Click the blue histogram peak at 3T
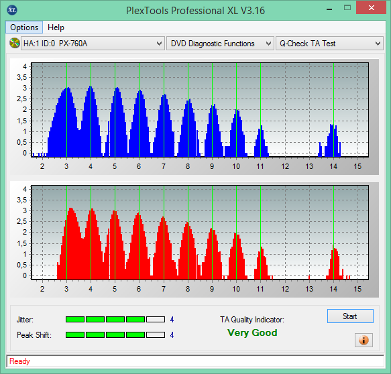 [x=67, y=122]
